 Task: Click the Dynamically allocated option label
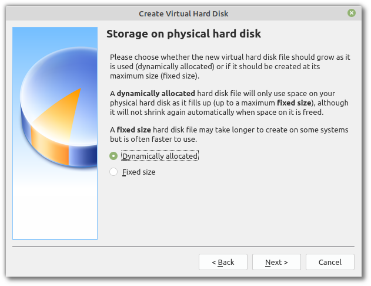click(x=160, y=156)
